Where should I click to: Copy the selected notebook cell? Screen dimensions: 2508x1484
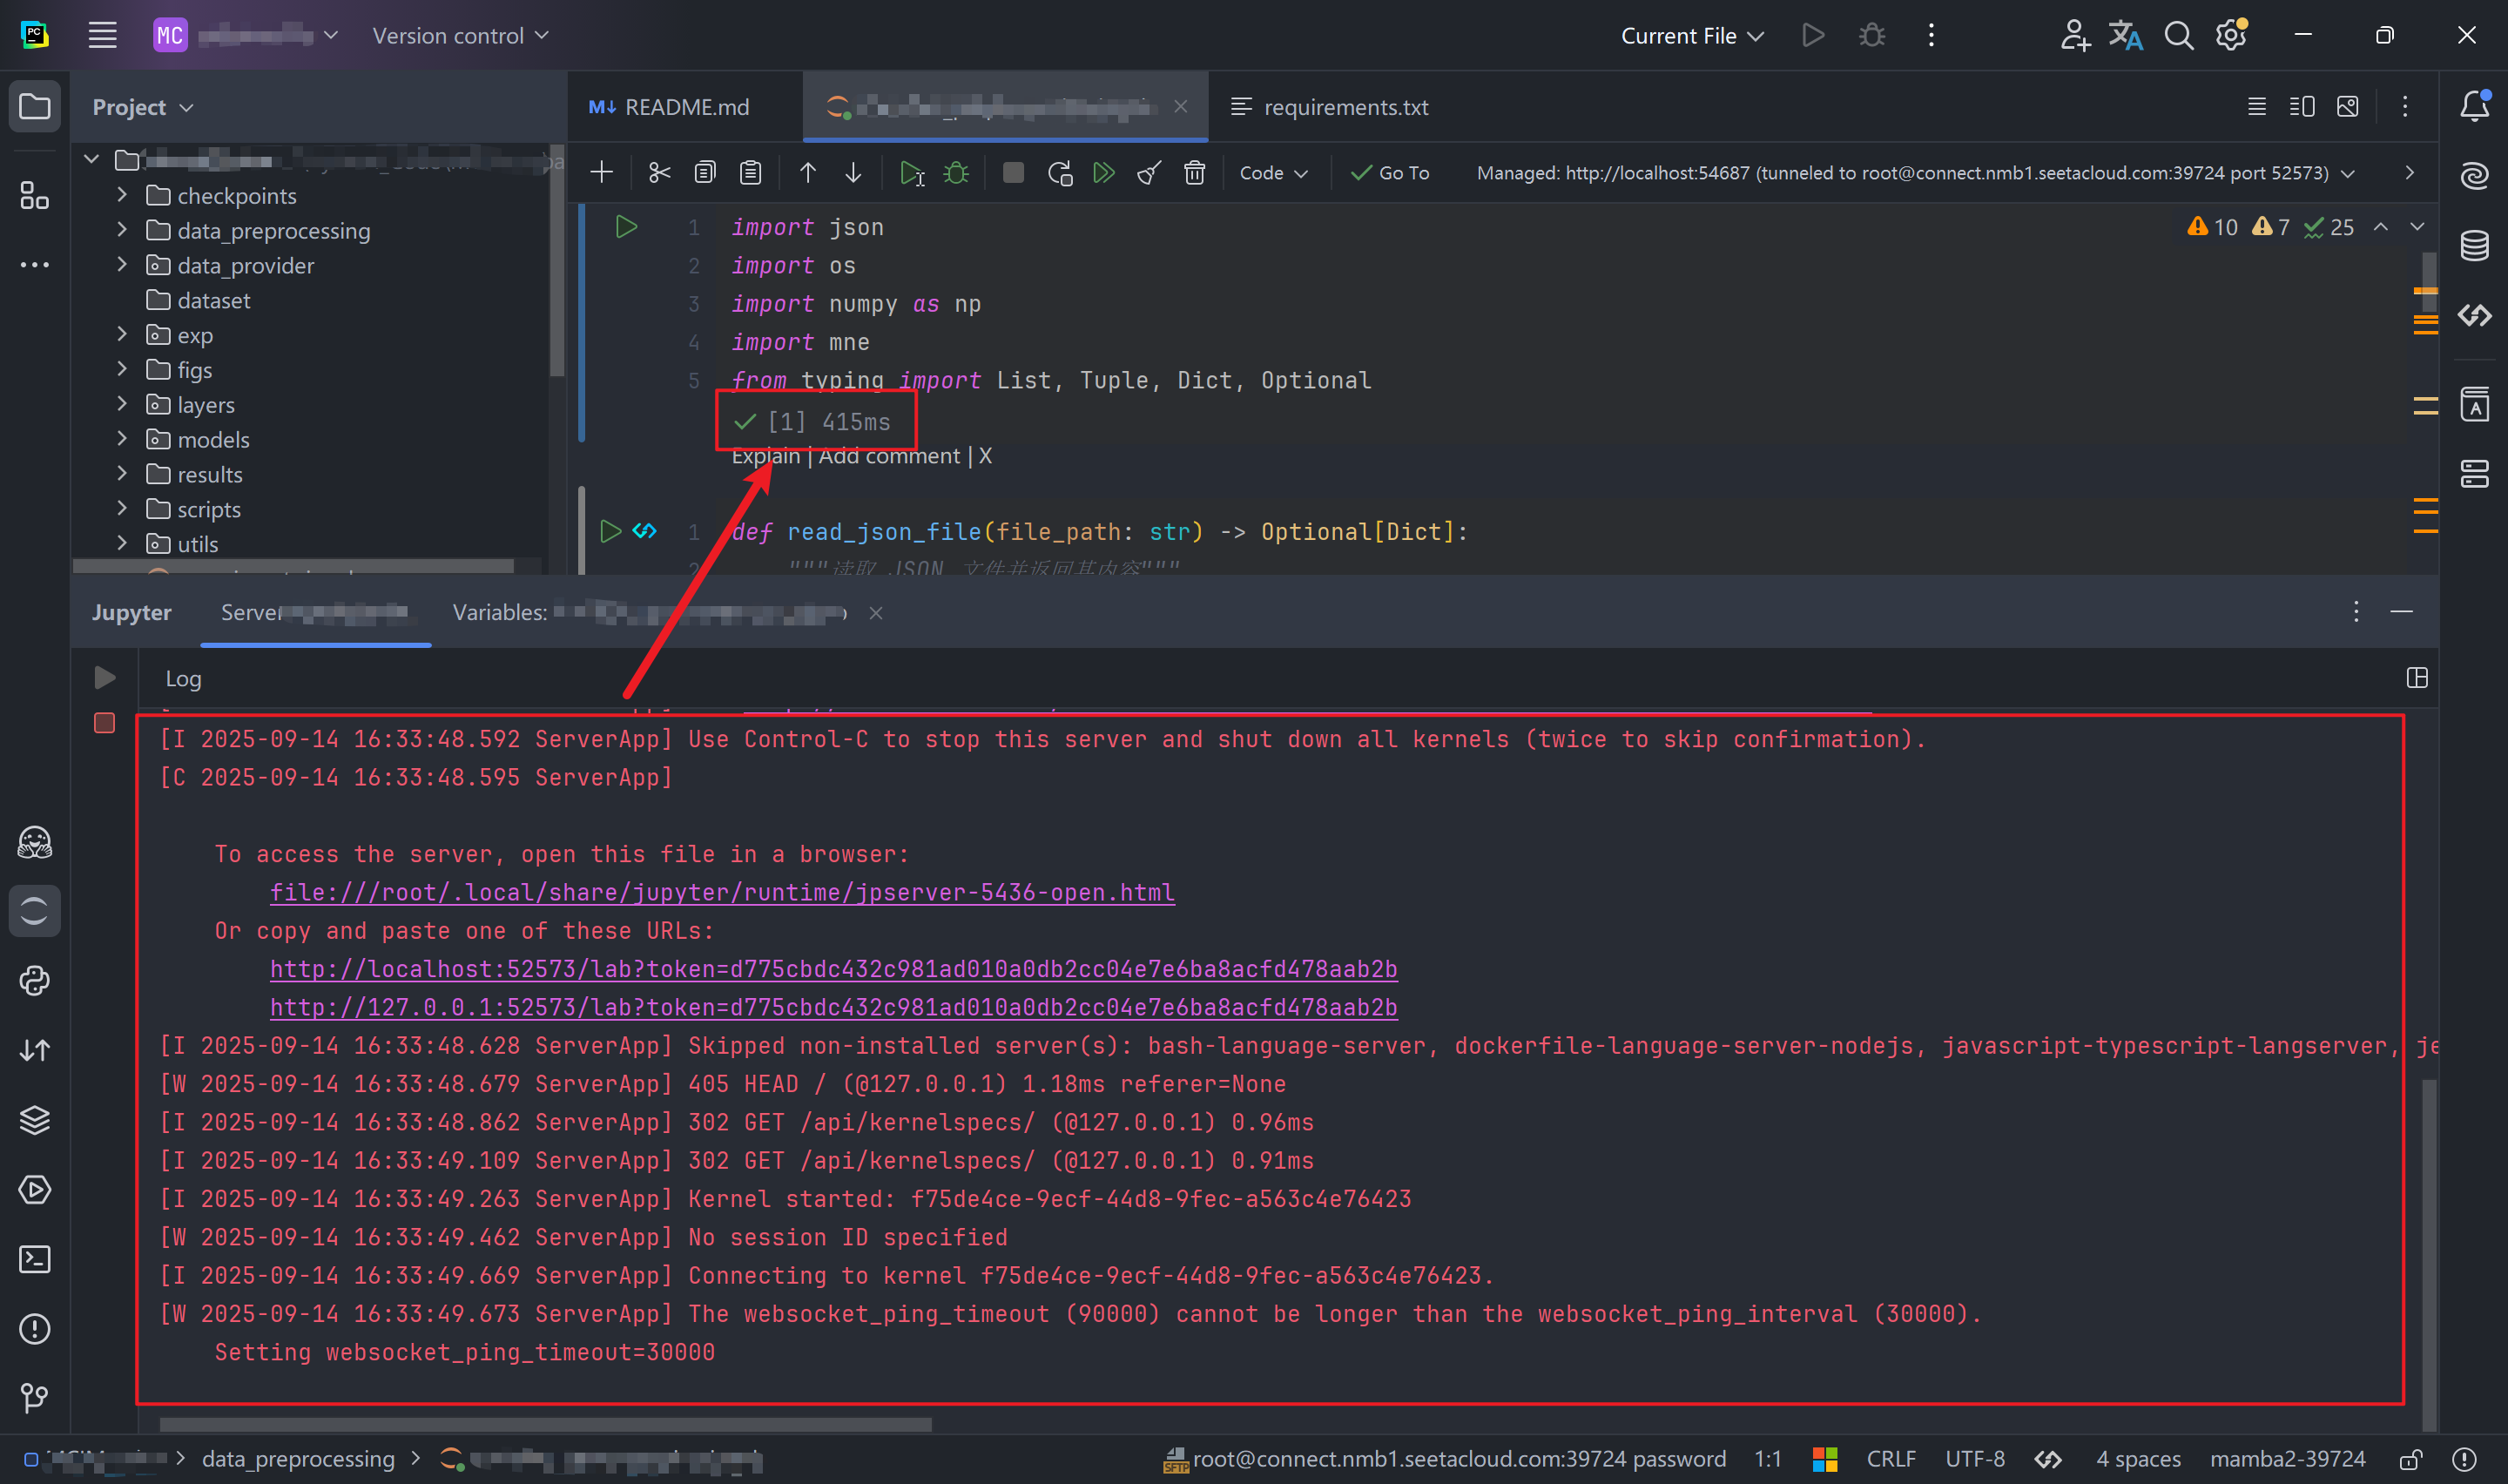[705, 173]
